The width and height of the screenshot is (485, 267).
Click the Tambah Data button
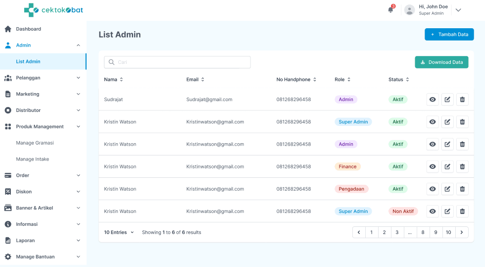coord(449,35)
